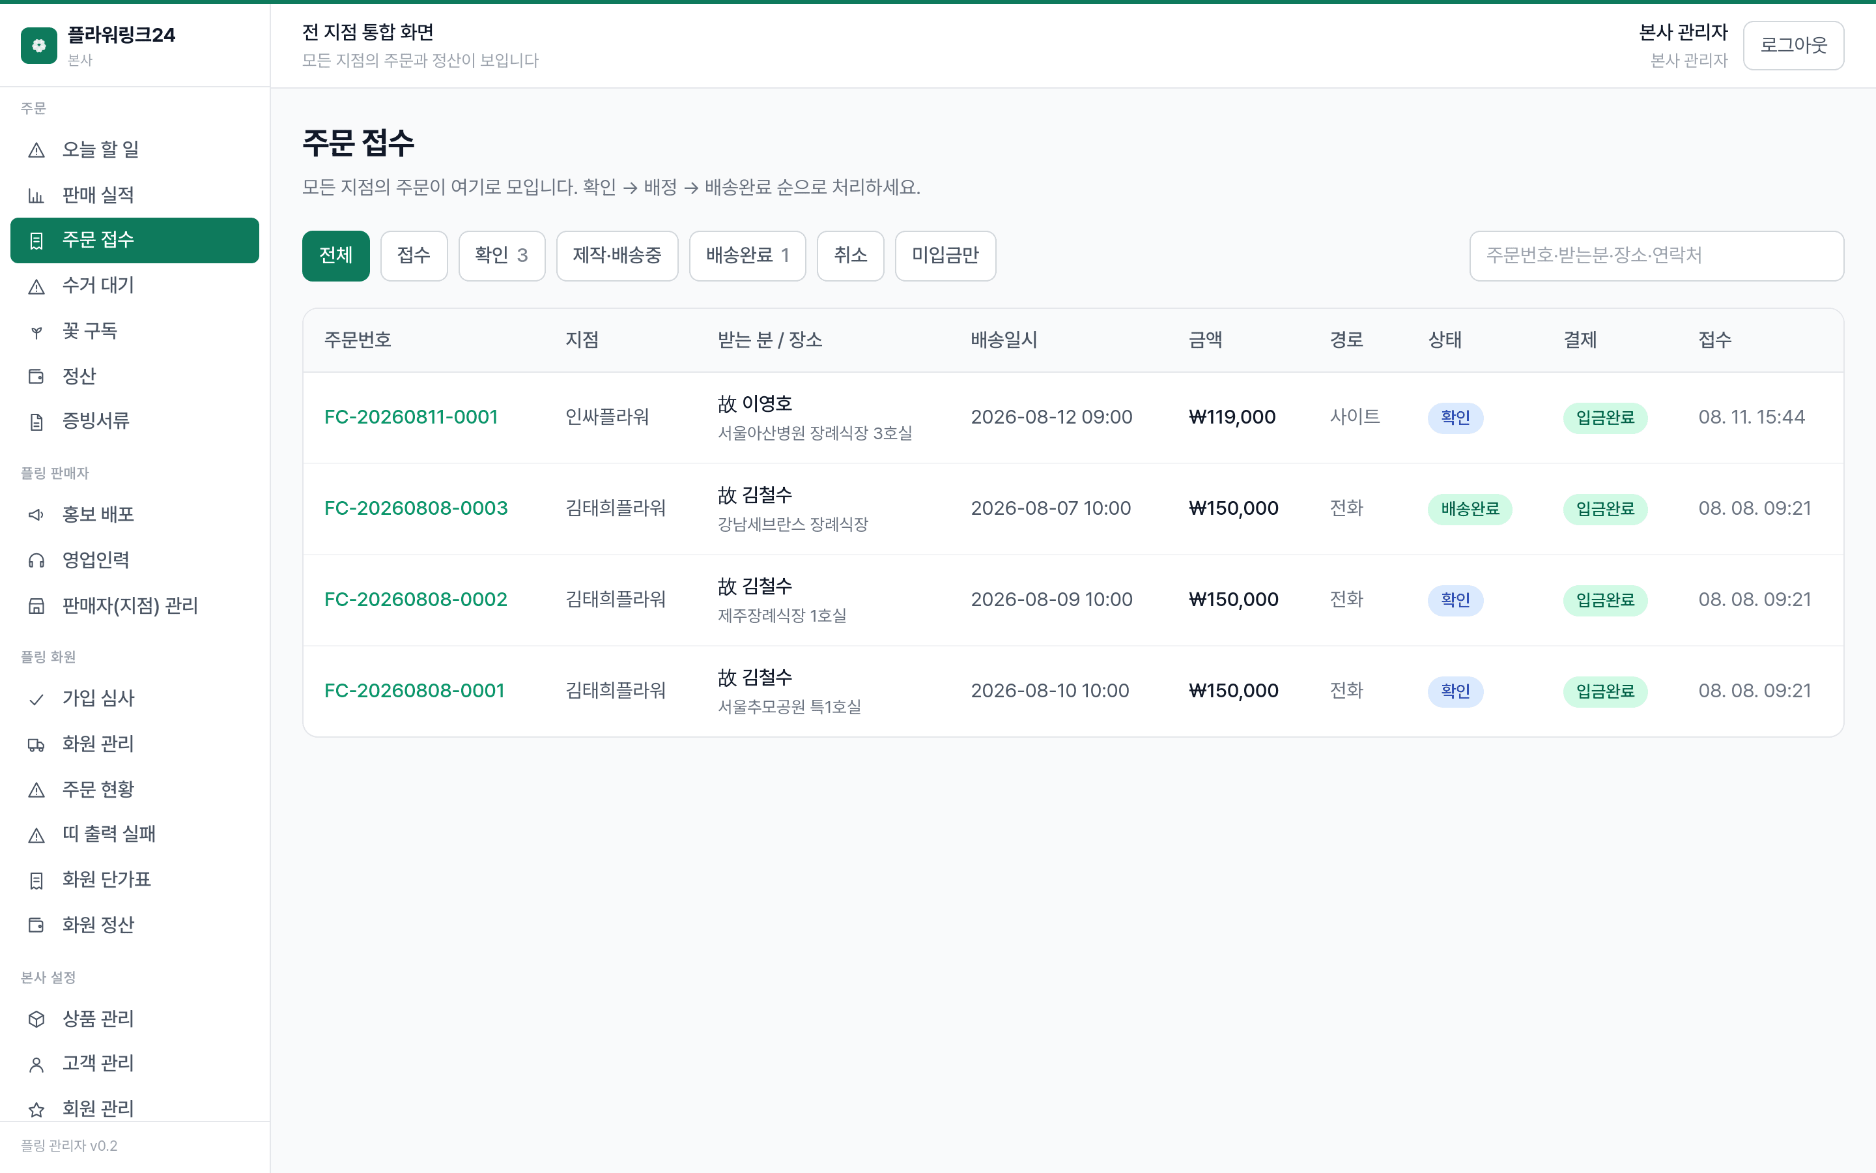Show 취소 orders tab

point(851,256)
